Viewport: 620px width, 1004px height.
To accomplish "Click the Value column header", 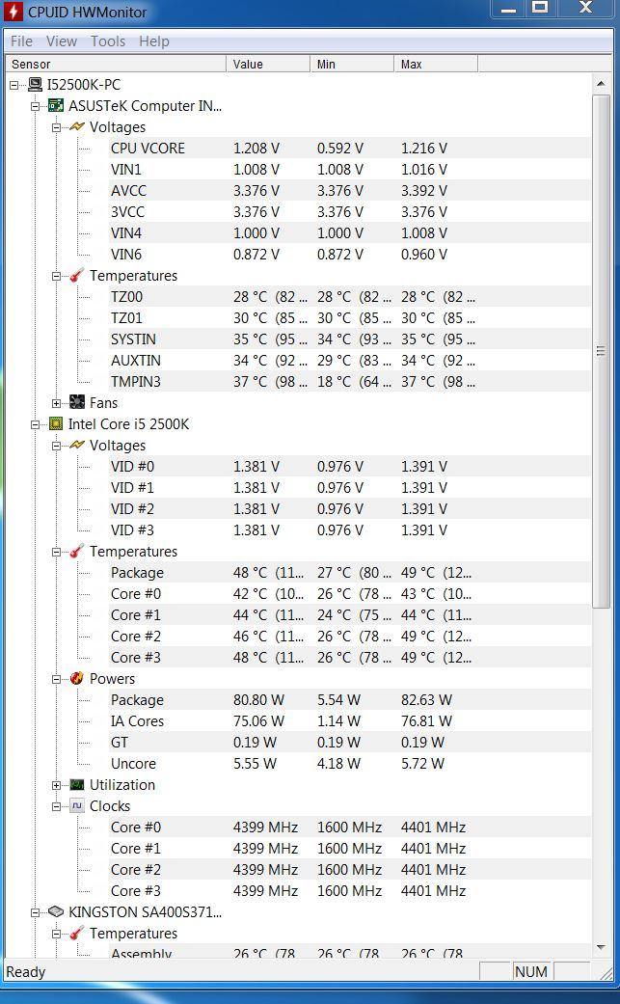I will click(x=268, y=64).
